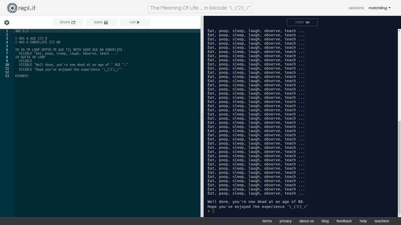Run the lolcode program
Image resolution: width=401 pixels, height=225 pixels.
135,22
